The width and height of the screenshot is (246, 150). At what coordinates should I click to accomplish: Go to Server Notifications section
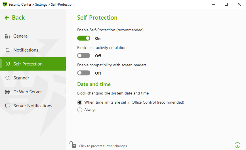coord(33,106)
